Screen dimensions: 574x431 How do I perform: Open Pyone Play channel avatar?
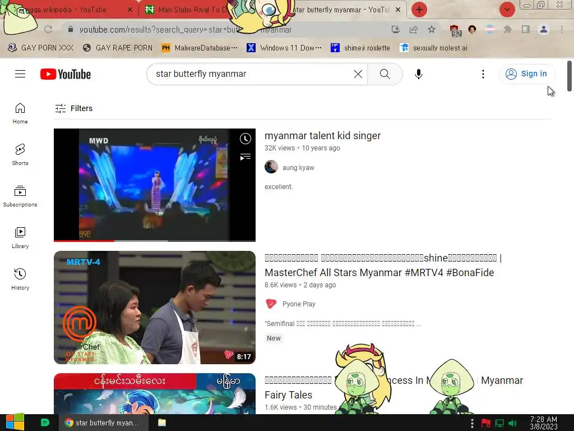tap(271, 304)
